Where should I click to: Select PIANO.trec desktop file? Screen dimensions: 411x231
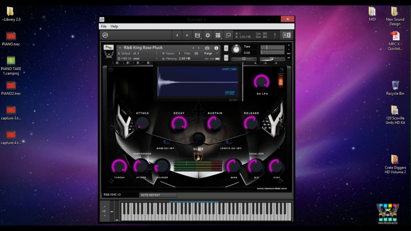11,39
